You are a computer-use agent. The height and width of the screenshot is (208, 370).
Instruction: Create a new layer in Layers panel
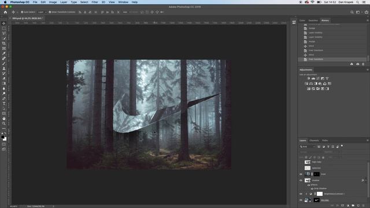point(358,206)
